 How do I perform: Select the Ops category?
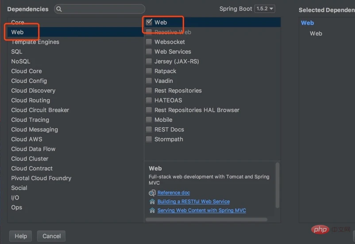coord(75,208)
